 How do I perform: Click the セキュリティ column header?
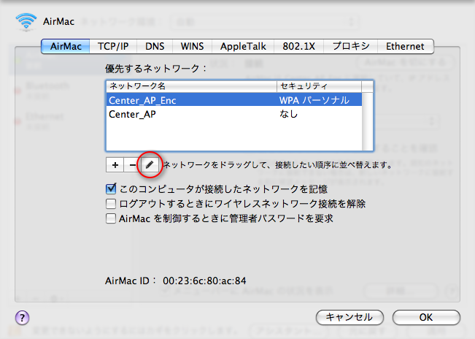tap(319, 86)
